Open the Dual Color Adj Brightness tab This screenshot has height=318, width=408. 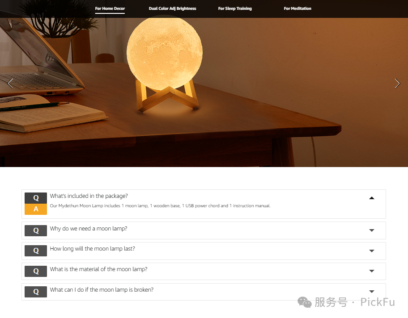pyautogui.click(x=172, y=8)
